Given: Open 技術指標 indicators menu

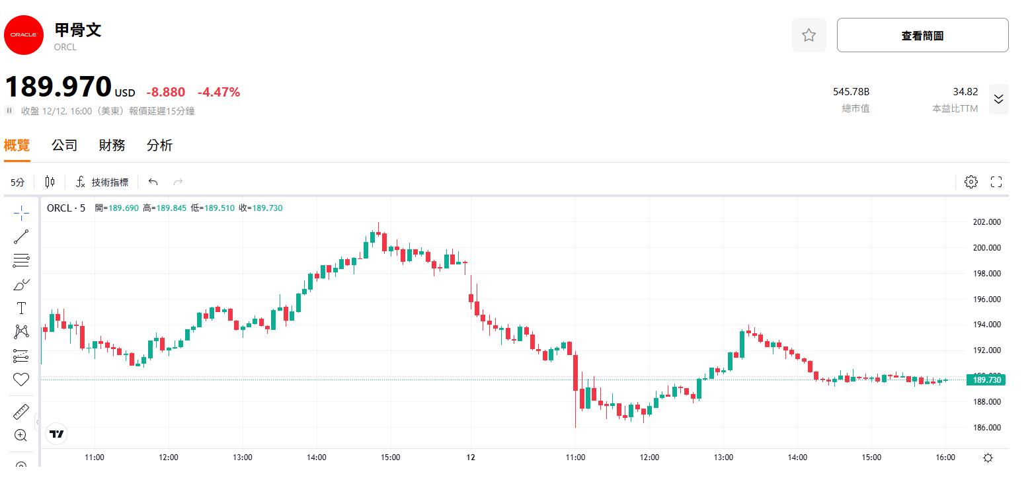Looking at the screenshot, I should 102,182.
